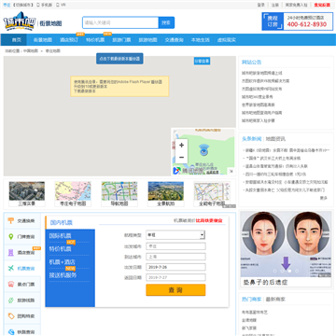Select 国际机票 in the blue flight menu
The image size is (336, 336).
click(x=60, y=235)
